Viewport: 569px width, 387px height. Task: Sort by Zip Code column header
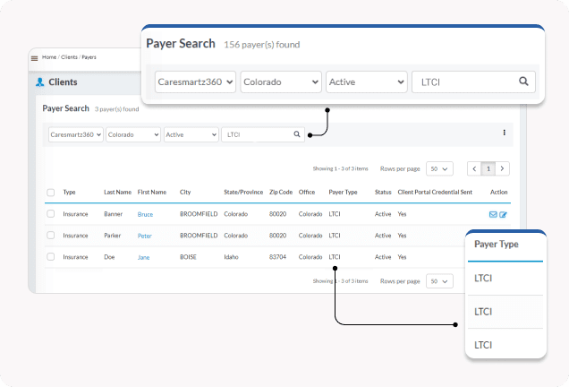tap(281, 192)
